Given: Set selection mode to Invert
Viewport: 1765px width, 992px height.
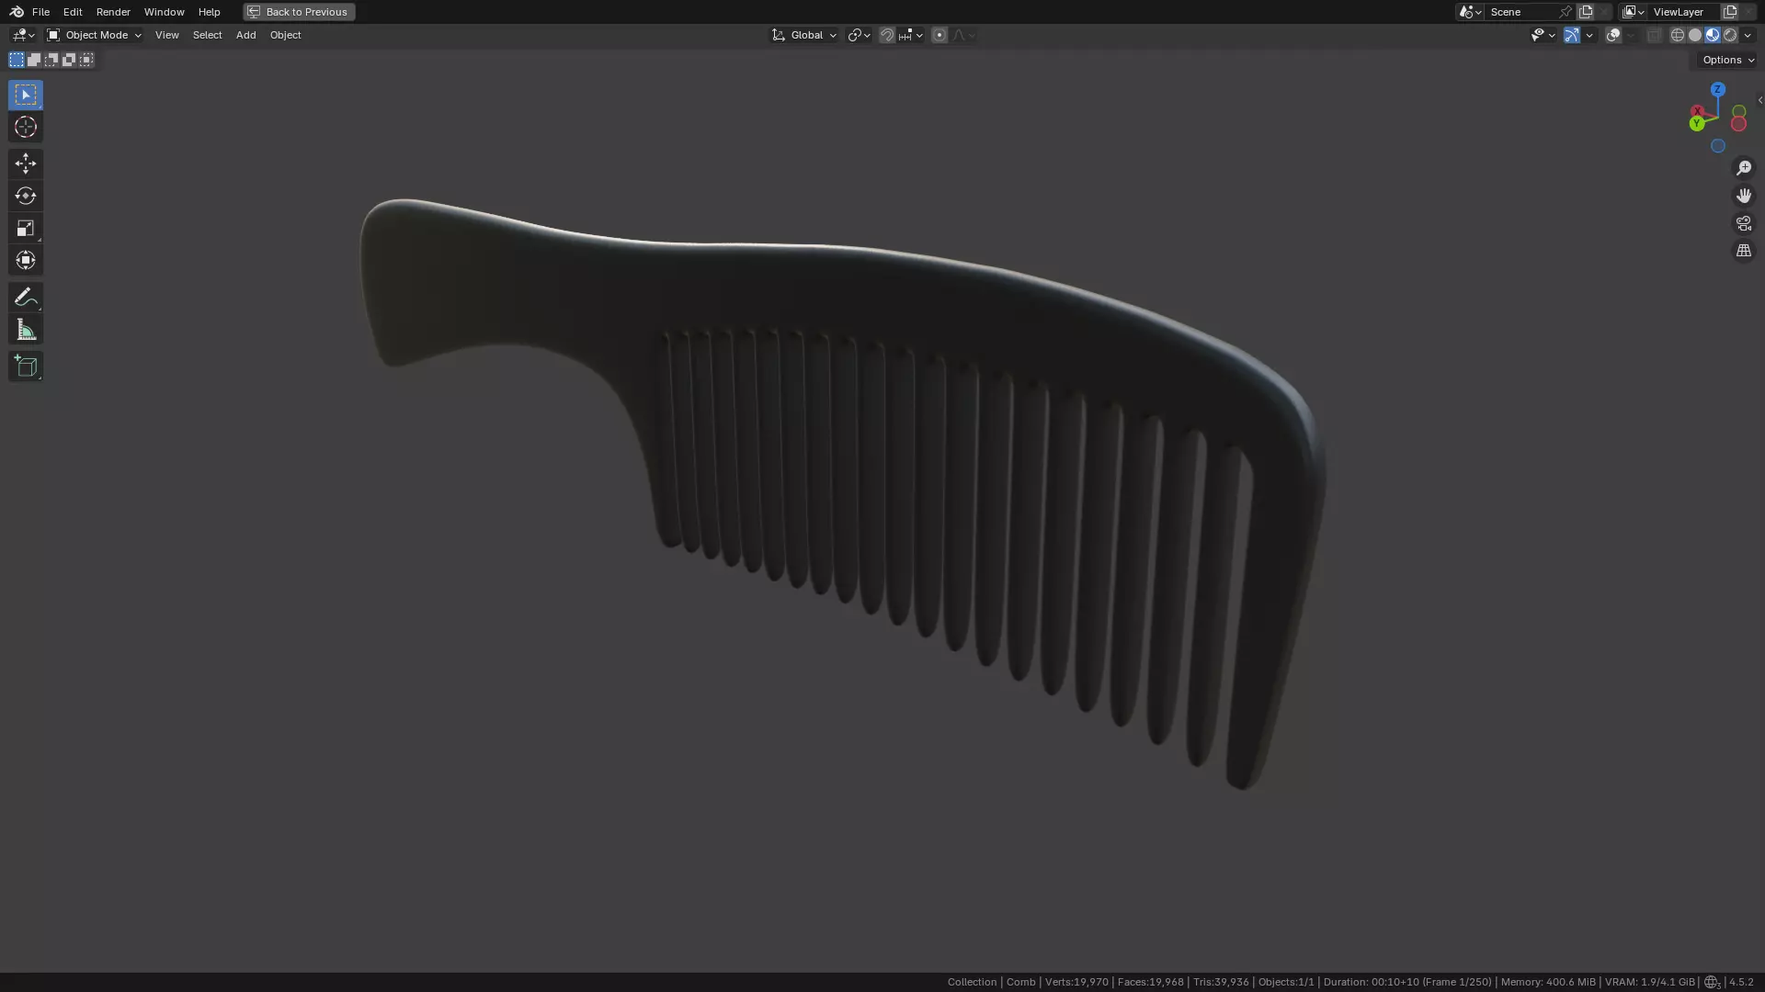Looking at the screenshot, I should point(69,60).
